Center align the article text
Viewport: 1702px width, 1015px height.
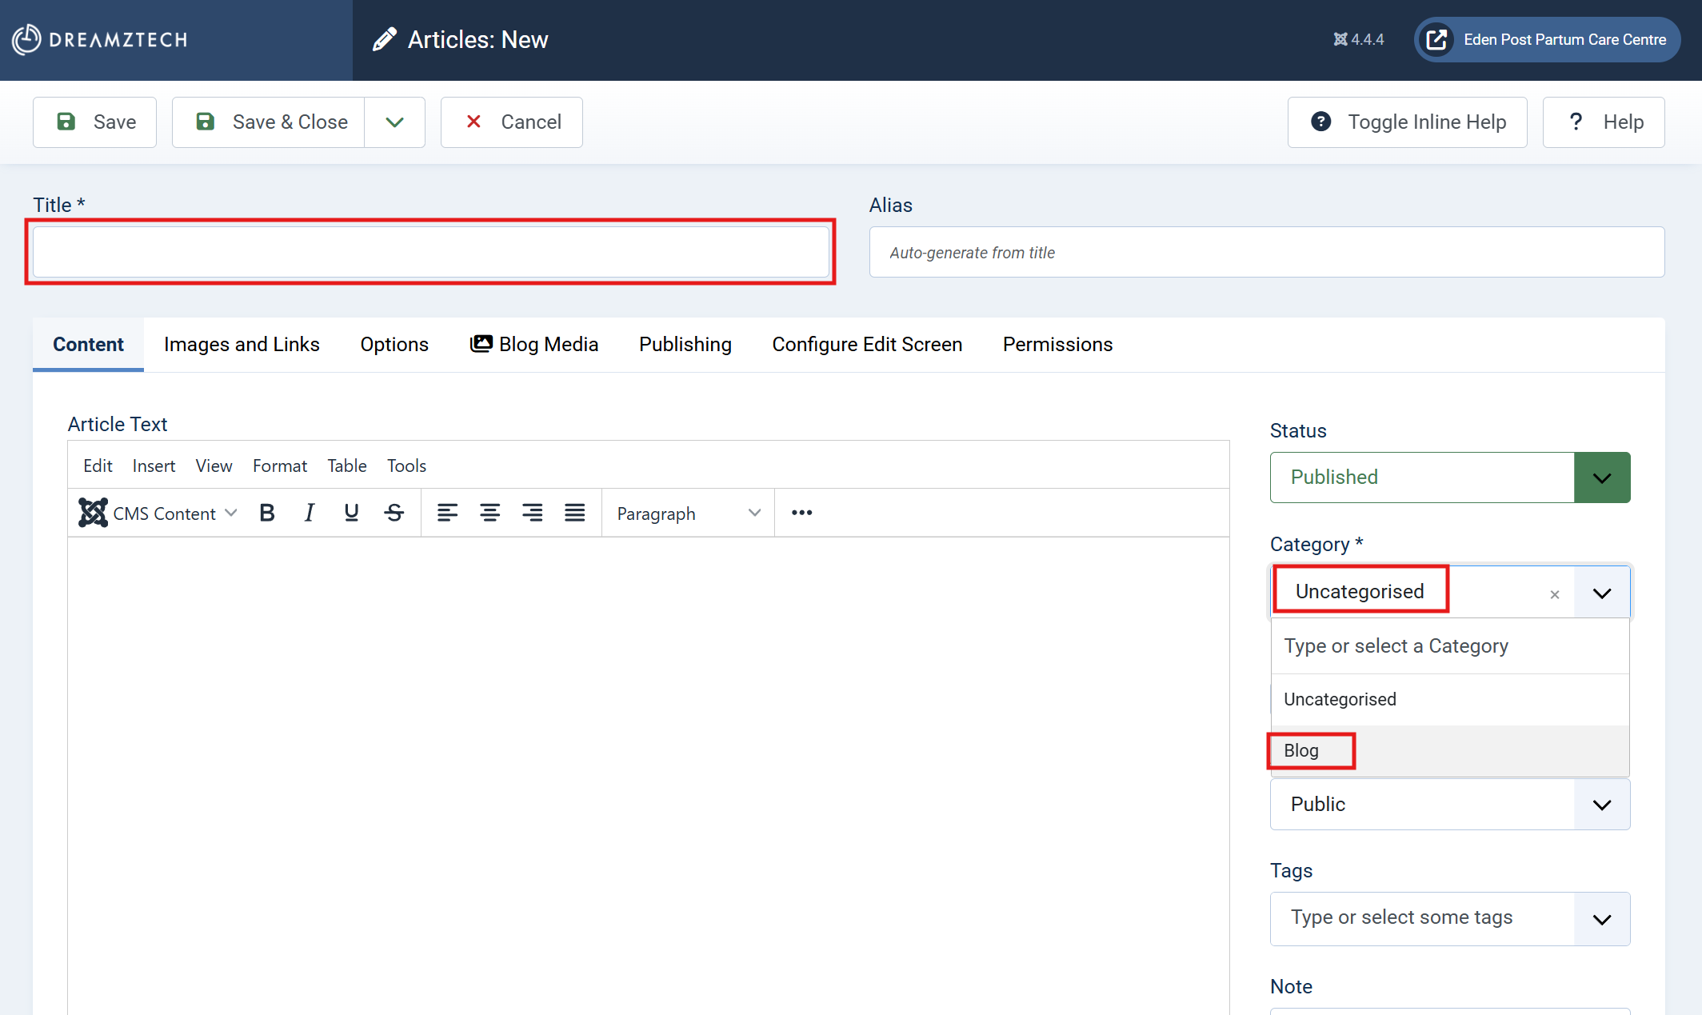point(489,513)
